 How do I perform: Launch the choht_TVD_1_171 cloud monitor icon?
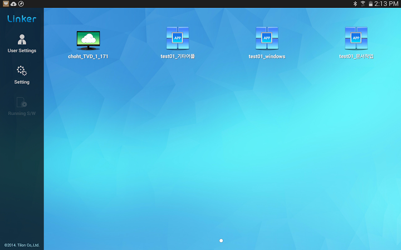pos(88,39)
